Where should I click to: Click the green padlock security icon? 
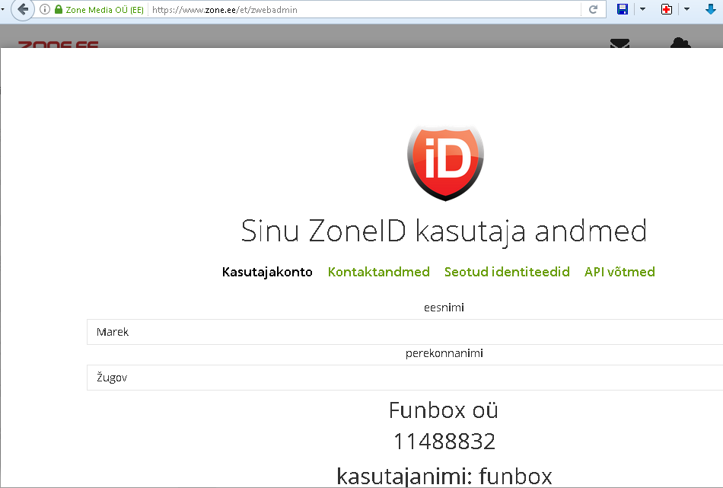(59, 9)
